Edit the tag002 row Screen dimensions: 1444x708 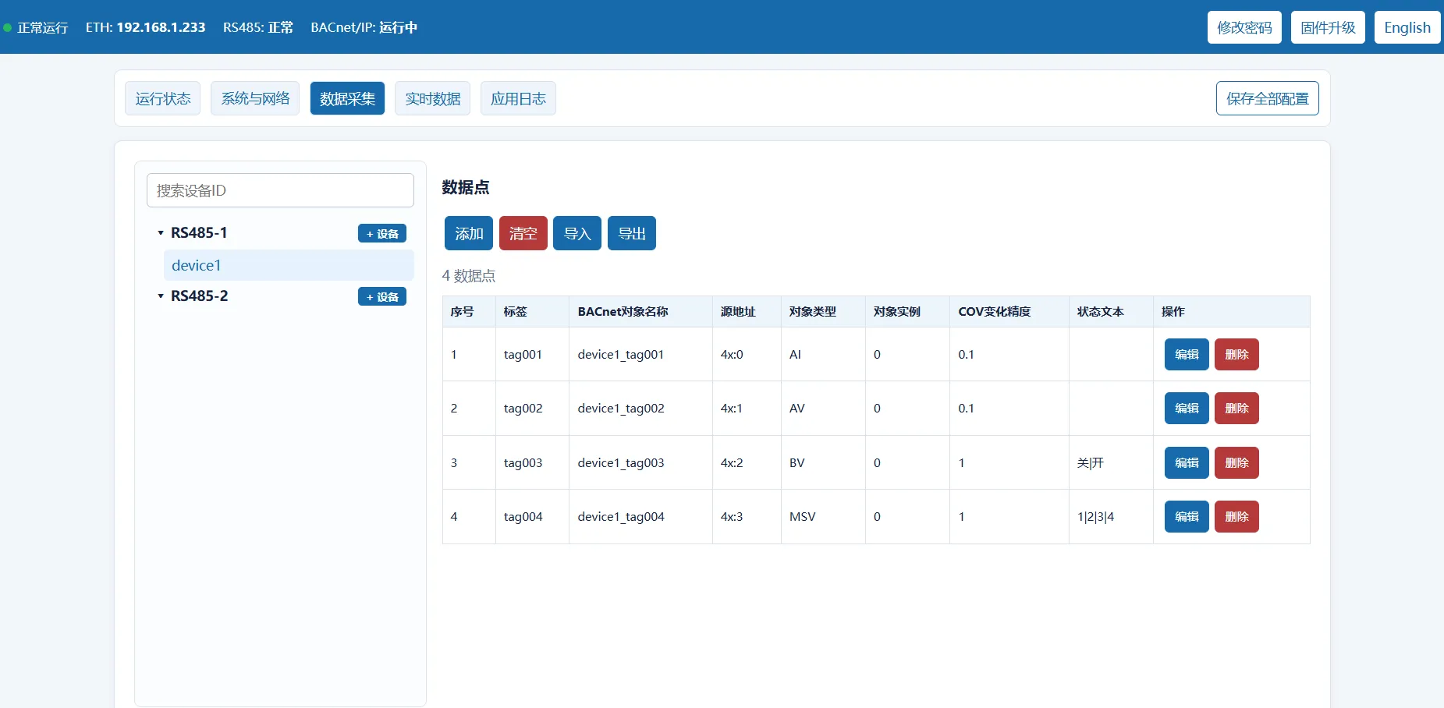tap(1187, 408)
